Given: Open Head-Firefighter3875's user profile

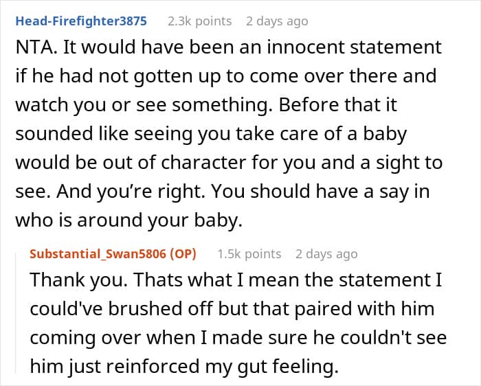Looking at the screenshot, I should pyautogui.click(x=81, y=21).
